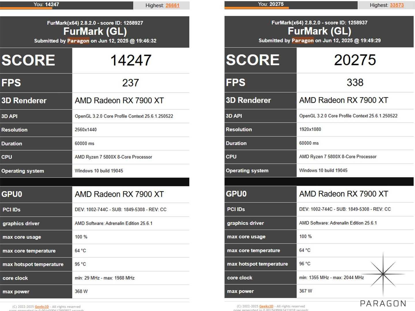Image resolution: width=415 pixels, height=311 pixels.
Task: Click the submission time 19:49:29
Action: [371, 40]
